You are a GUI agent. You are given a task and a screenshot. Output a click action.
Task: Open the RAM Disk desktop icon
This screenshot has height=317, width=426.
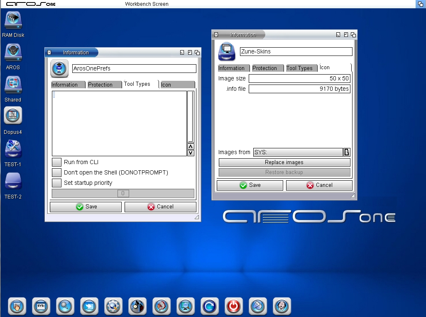(x=13, y=21)
